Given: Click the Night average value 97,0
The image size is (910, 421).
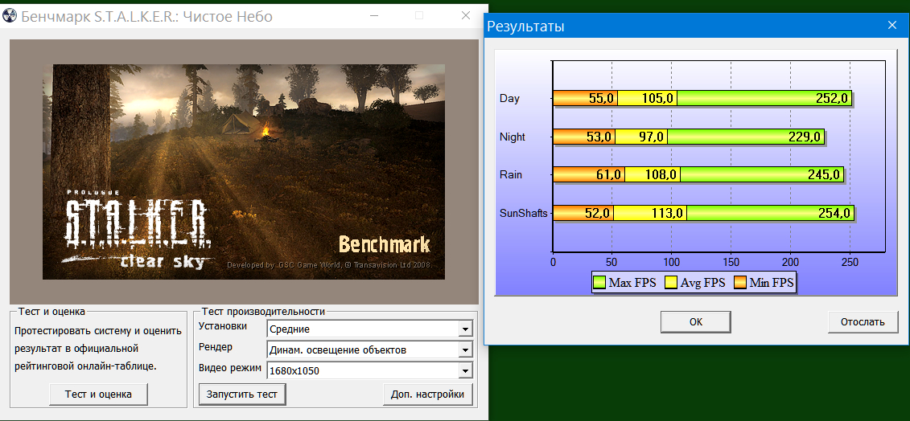Looking at the screenshot, I should [x=651, y=137].
